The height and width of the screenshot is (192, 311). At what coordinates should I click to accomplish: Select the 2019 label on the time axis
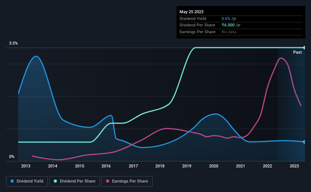(x=187, y=166)
